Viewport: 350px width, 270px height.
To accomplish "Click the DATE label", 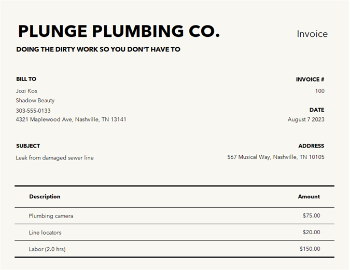I will (x=317, y=110).
